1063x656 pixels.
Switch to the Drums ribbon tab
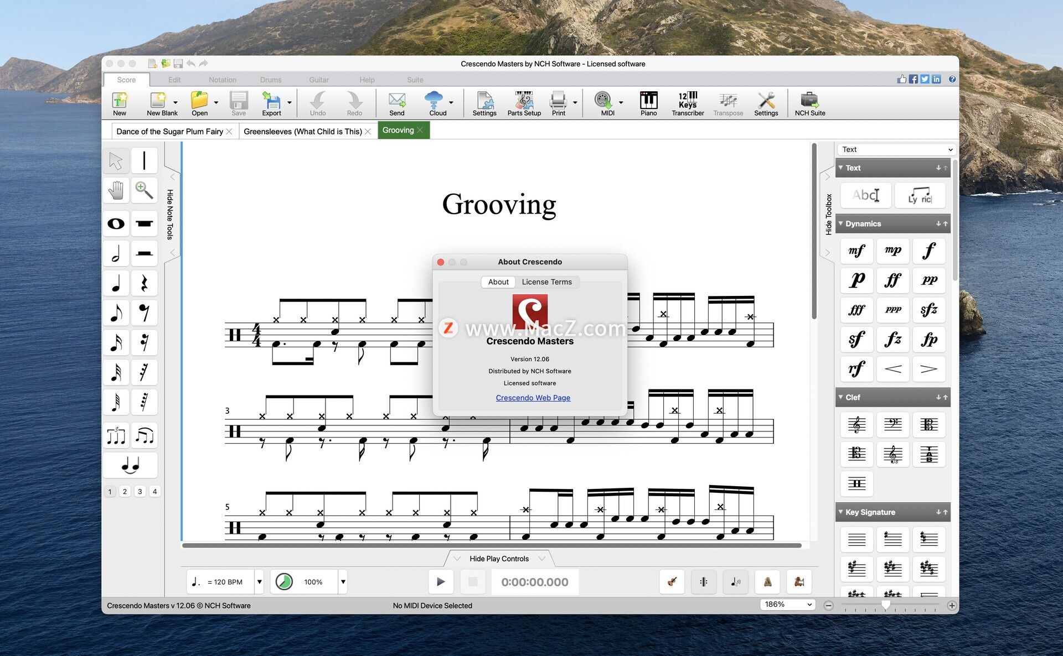[x=271, y=80]
